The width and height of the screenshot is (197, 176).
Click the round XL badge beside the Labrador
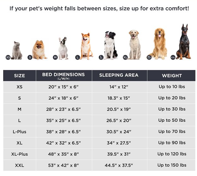coord(125,57)
